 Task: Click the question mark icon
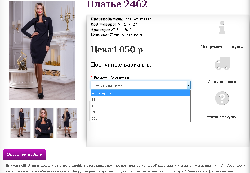(x=222, y=98)
